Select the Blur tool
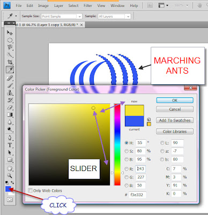The width and height of the screenshot is (208, 215). 10,122
